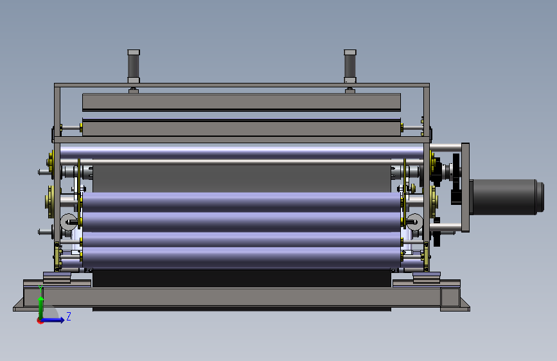Select the bottom base frame beam
This screenshot has width=557, height=361.
[x=242, y=297]
